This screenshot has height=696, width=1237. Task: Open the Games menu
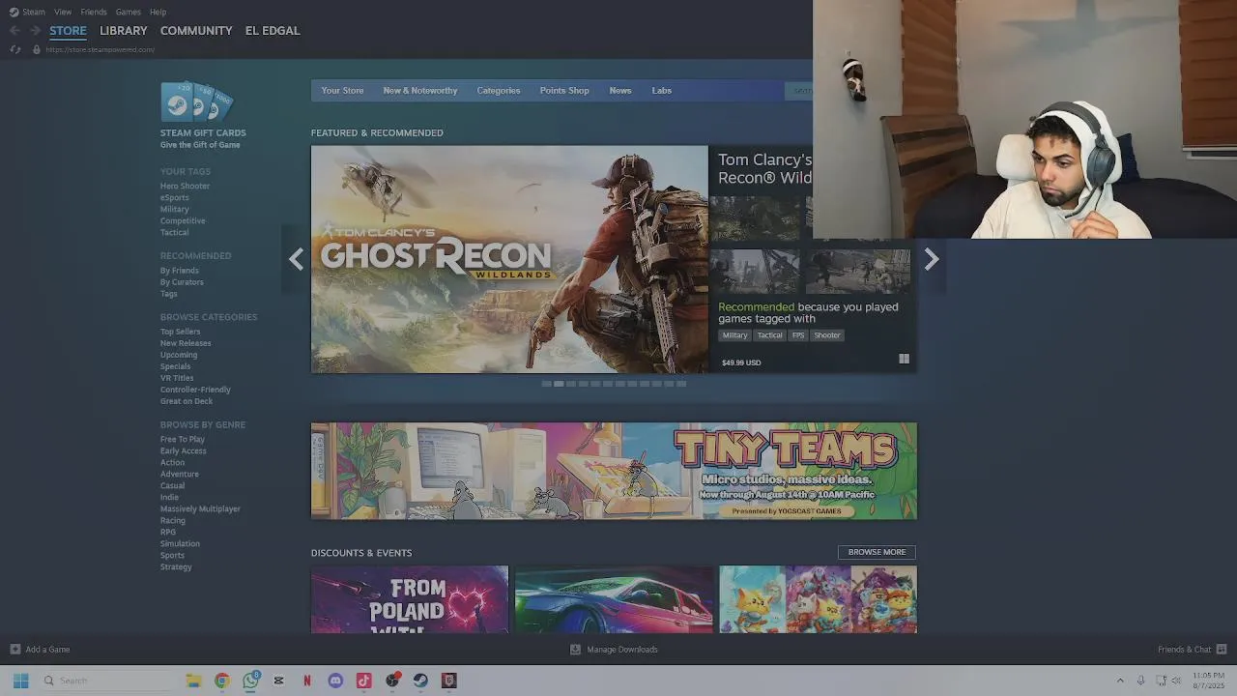129,12
